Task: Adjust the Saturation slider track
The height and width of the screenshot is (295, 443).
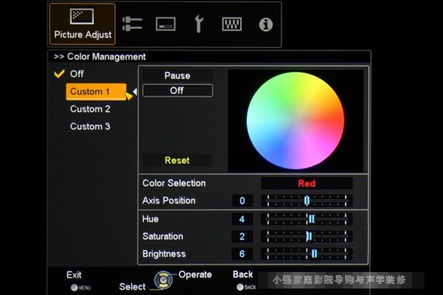Action: (306, 236)
